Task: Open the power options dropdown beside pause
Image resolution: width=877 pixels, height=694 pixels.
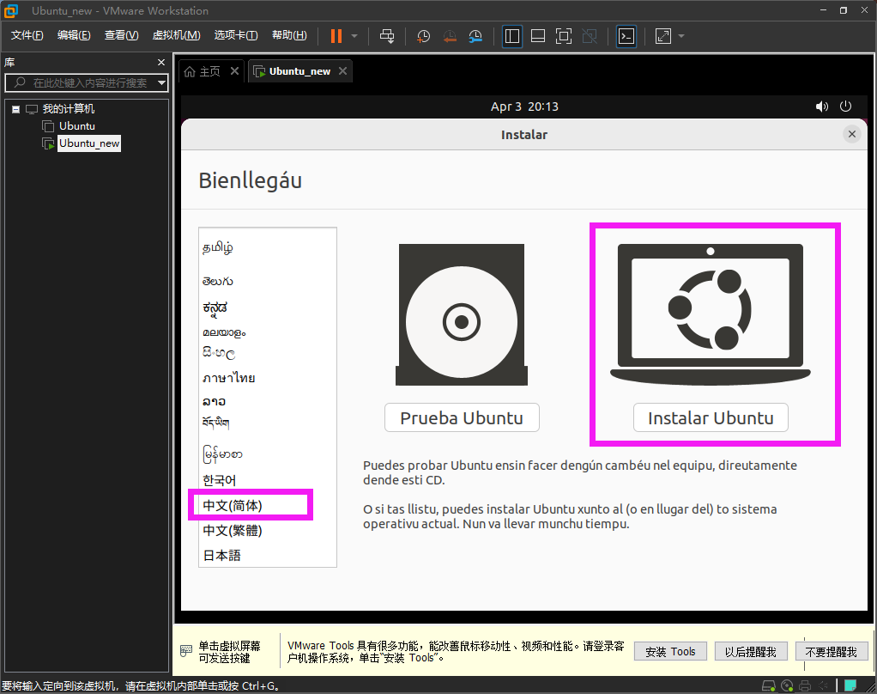Action: 354,36
